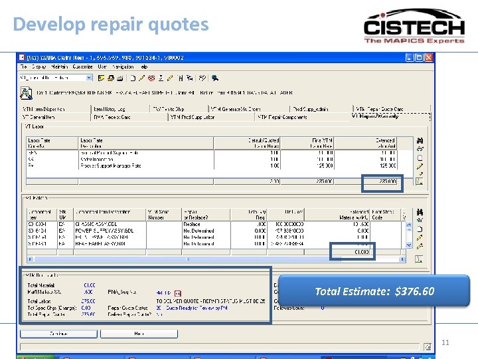This screenshot has width=478, height=359.
Task: Click subset icon below labor binoculars
Action: (420, 149)
